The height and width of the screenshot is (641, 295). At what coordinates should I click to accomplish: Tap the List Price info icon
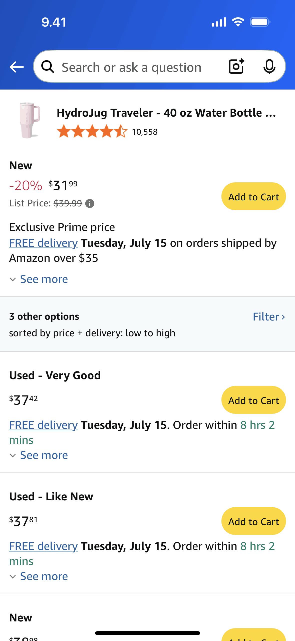(90, 204)
